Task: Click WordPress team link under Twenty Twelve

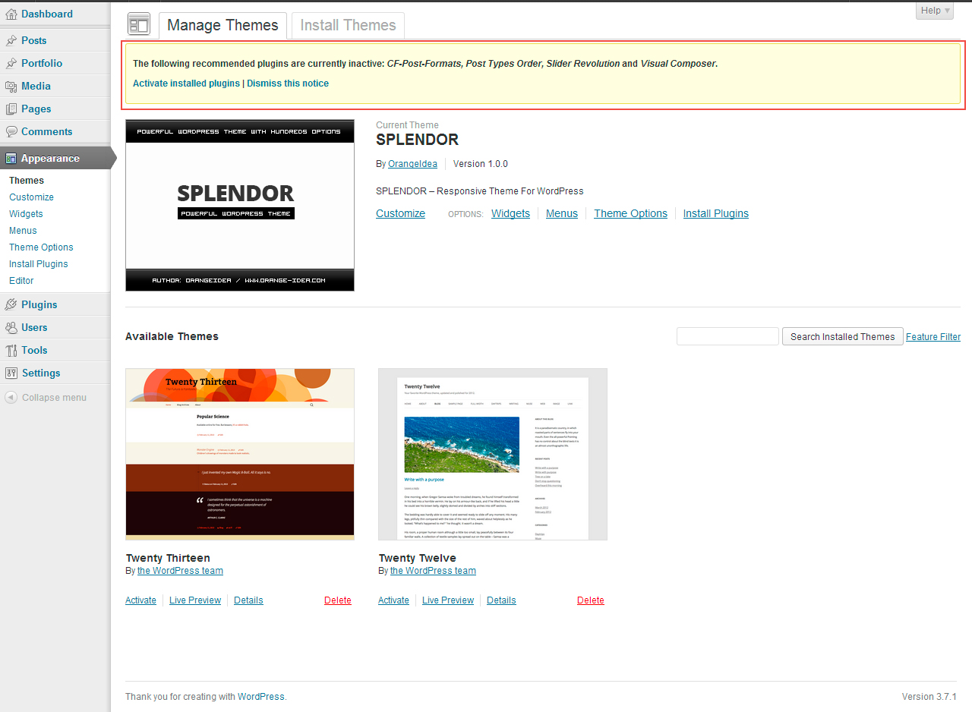Action: 433,571
